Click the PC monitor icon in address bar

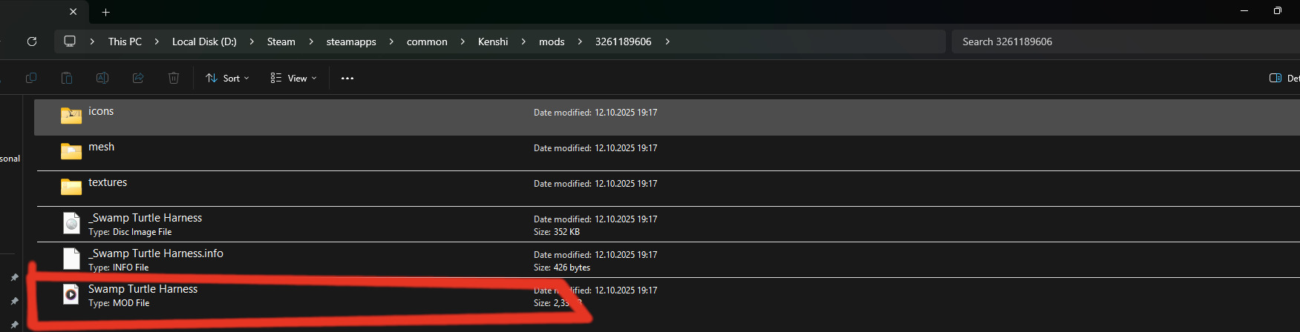coord(70,41)
